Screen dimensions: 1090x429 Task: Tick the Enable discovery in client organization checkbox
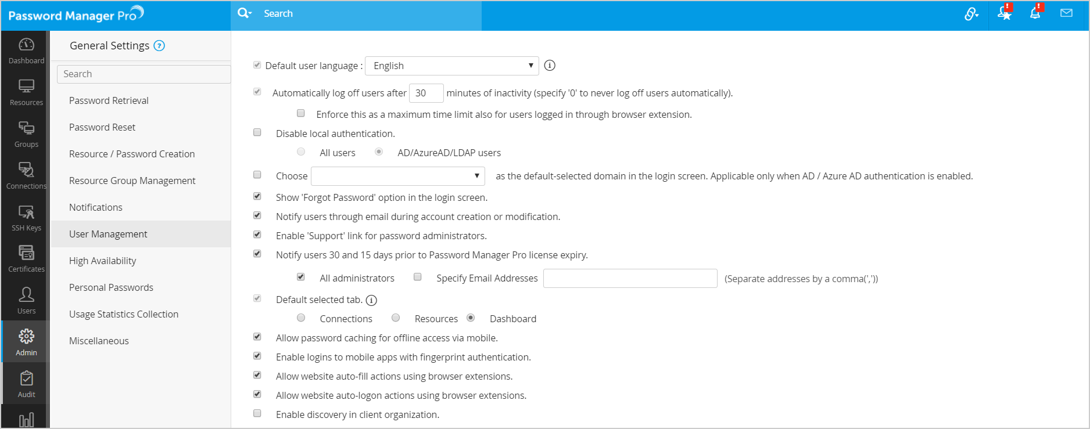(x=257, y=413)
